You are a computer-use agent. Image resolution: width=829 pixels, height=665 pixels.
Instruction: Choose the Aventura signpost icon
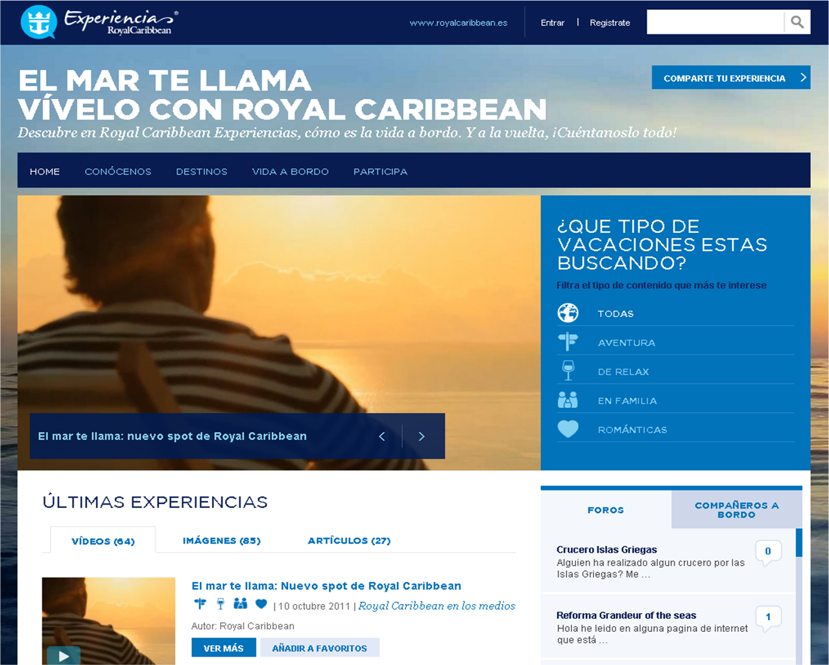(x=568, y=342)
